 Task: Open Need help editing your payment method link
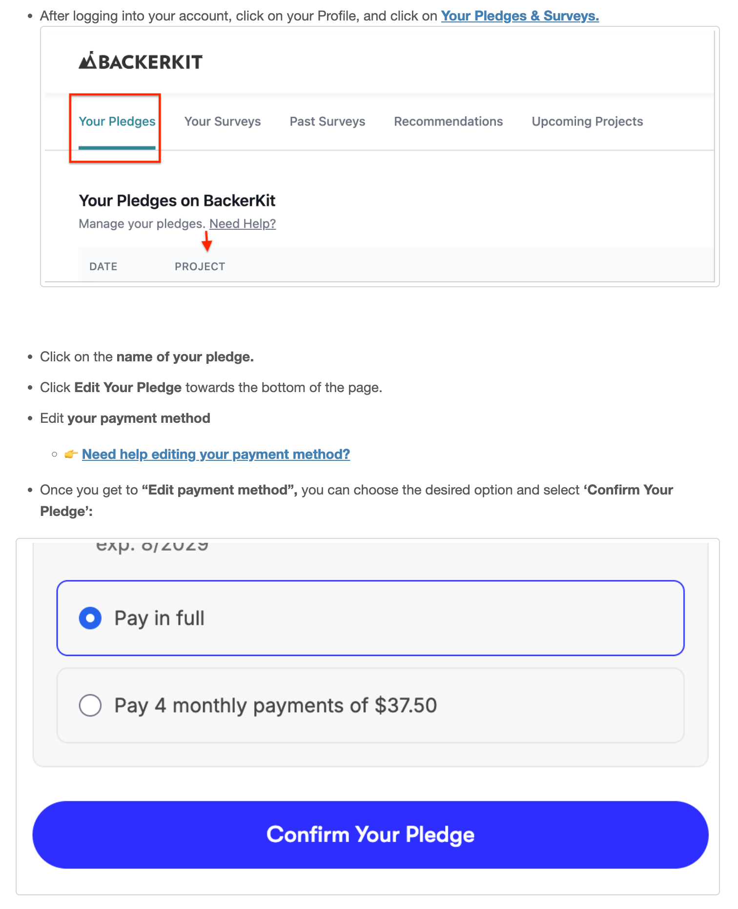(x=216, y=454)
